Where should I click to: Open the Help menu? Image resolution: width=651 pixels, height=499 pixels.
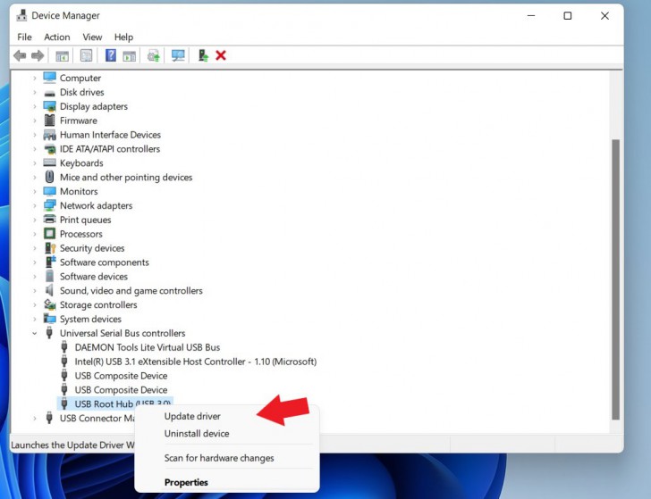pos(123,37)
